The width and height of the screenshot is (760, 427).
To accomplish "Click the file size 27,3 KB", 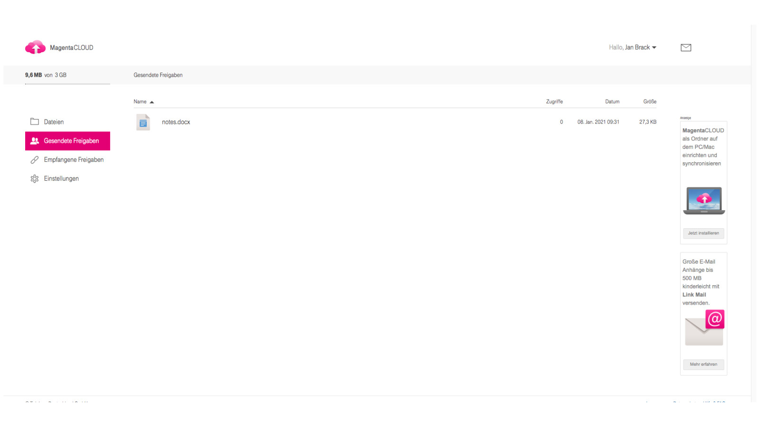I will (x=648, y=122).
